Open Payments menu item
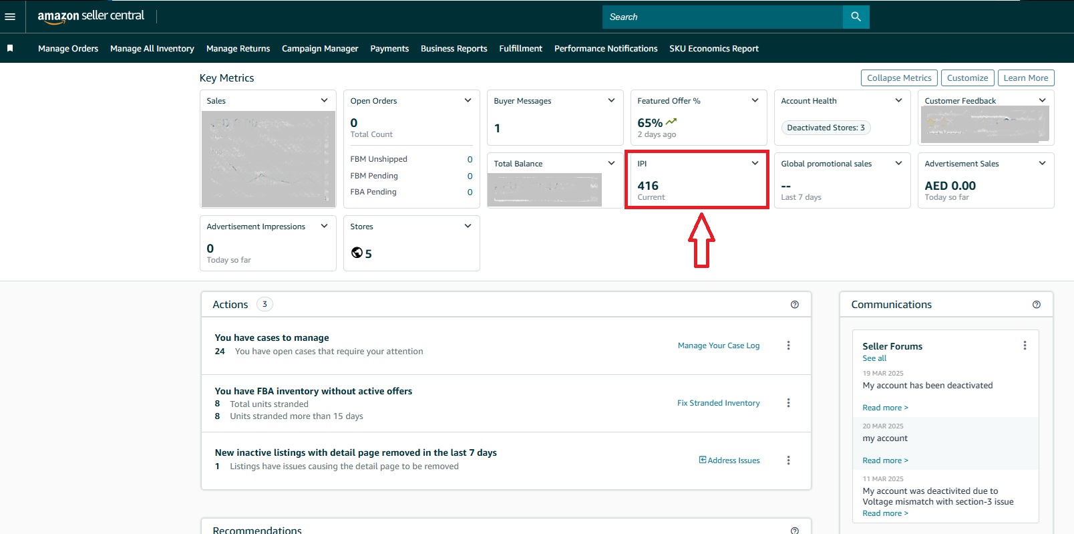This screenshot has width=1074, height=534. coord(389,49)
